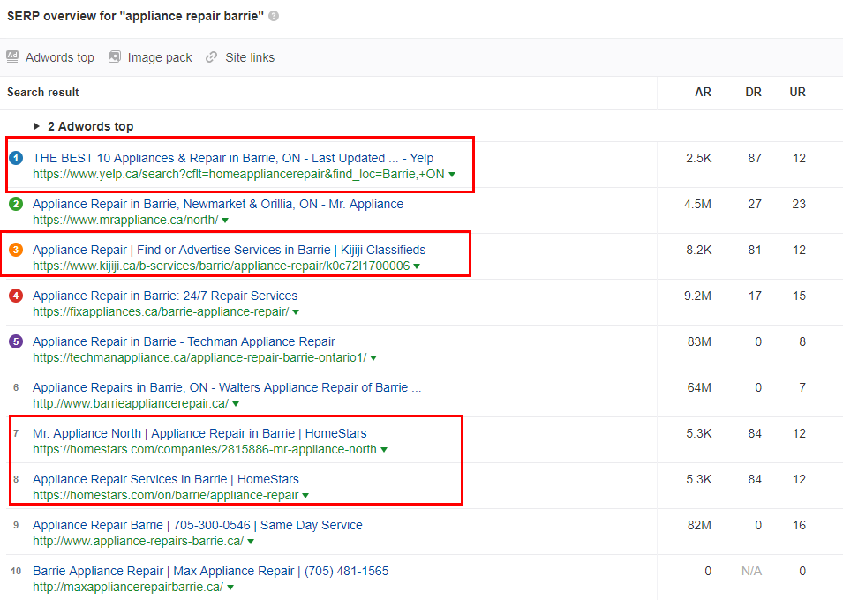Open dropdown next to homestars.com/on/barrie URL
843x607 pixels.
pos(305,496)
